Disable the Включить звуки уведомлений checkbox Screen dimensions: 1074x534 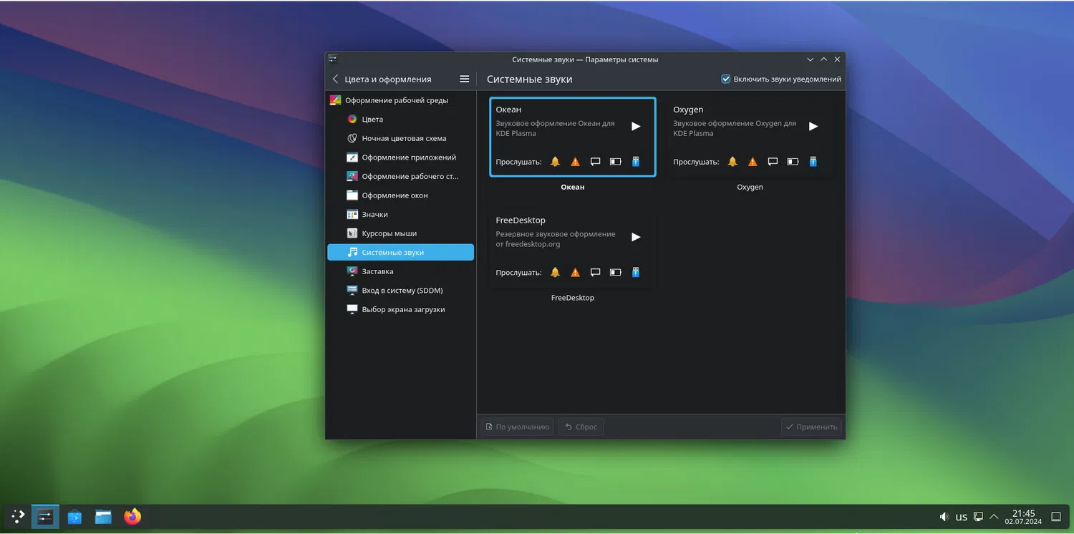point(725,79)
